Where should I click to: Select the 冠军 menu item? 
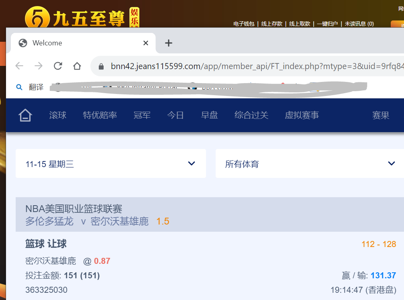tap(142, 116)
